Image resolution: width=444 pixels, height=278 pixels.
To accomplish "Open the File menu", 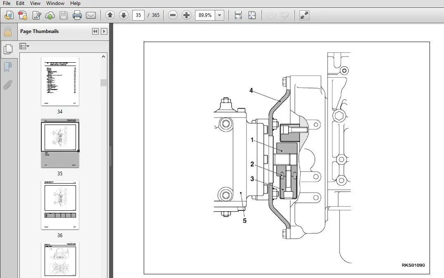I will (x=7, y=3).
